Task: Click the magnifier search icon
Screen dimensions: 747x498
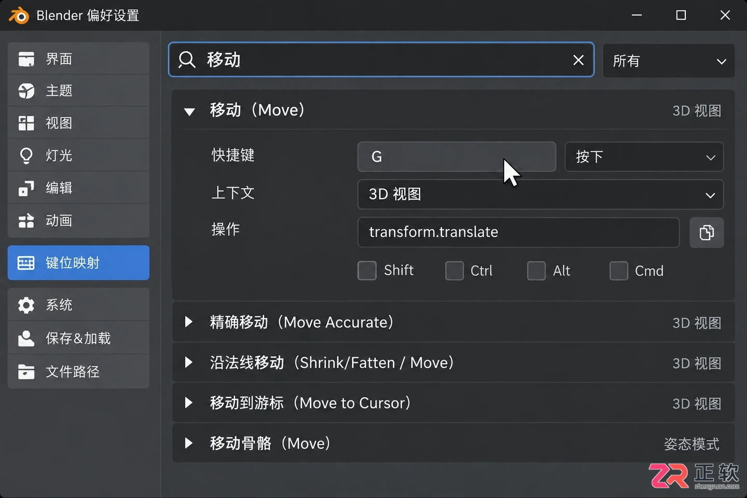Action: (187, 60)
